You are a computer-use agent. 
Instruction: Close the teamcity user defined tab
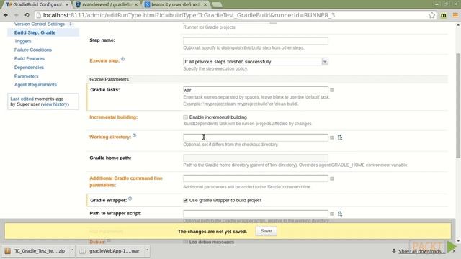coord(205,5)
